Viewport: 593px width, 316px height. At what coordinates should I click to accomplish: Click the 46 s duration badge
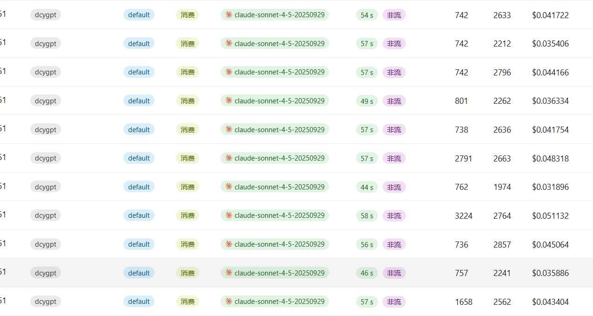(x=367, y=273)
